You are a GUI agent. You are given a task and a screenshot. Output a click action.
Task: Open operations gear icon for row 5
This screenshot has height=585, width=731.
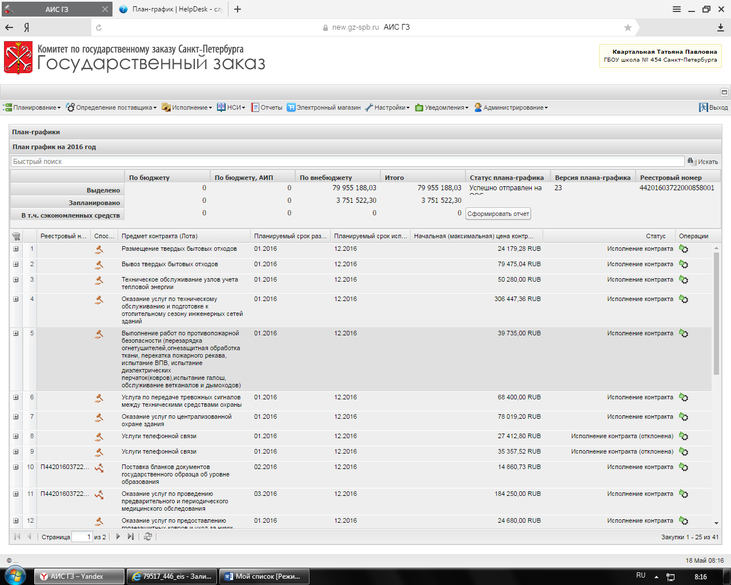[x=684, y=334]
